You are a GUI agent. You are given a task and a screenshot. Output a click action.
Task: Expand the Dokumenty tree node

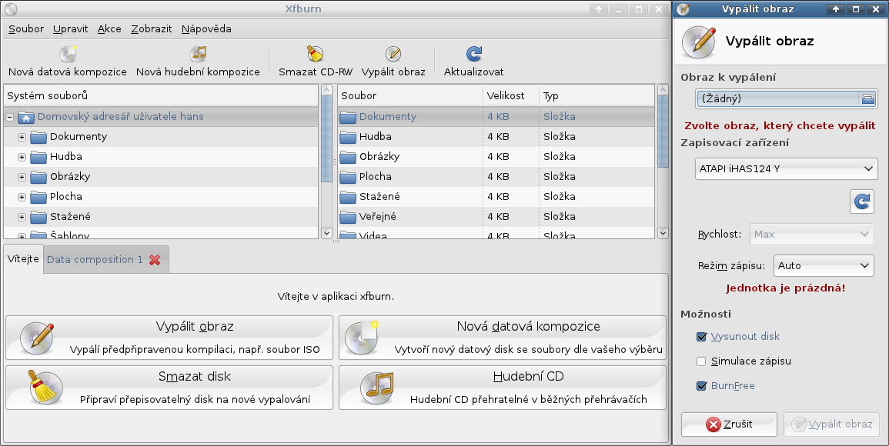22,137
